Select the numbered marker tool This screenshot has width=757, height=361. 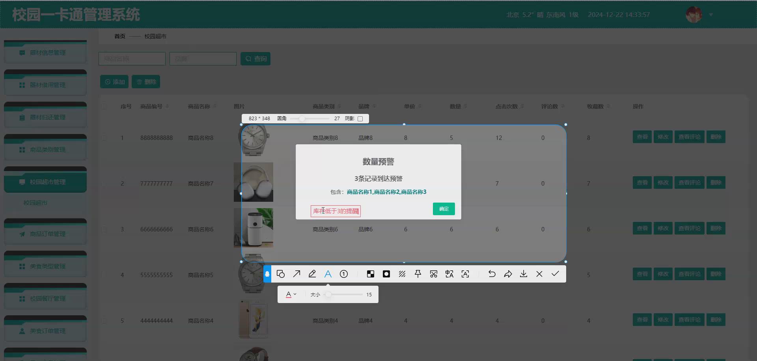[x=344, y=274]
